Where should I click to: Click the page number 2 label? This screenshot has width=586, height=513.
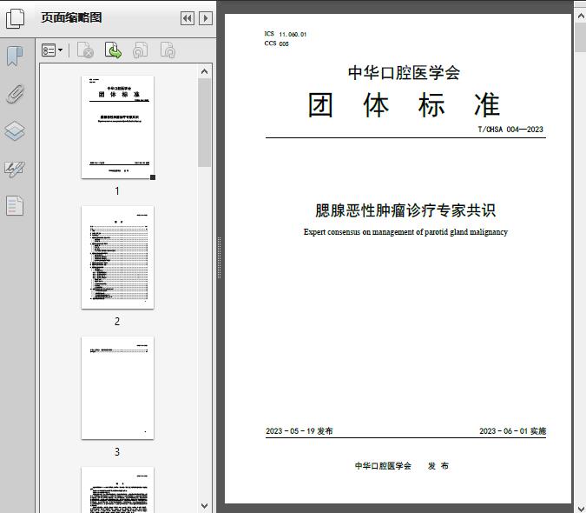[117, 322]
